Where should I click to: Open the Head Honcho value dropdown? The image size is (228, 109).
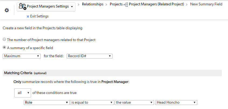click(x=176, y=103)
